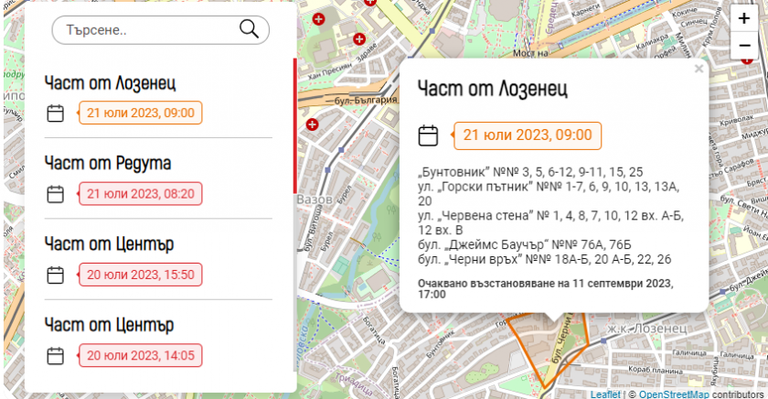
Task: Zoom out the map with minus button
Action: pos(744,44)
